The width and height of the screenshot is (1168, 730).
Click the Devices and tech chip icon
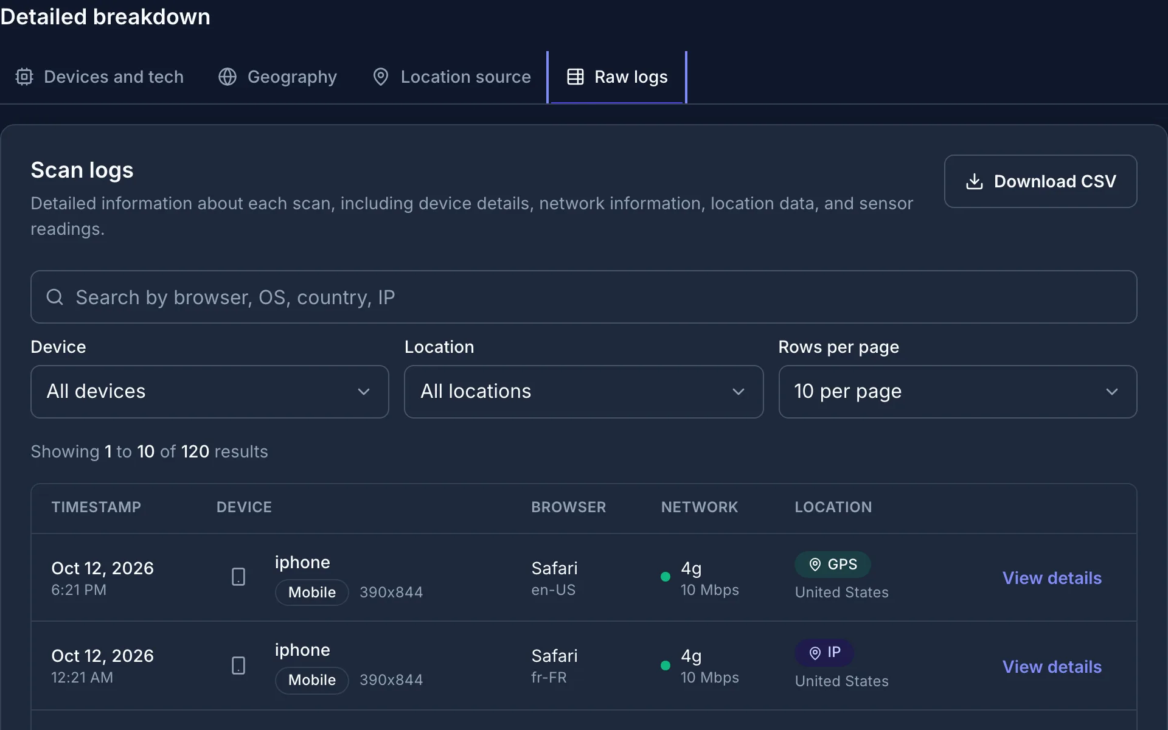pyautogui.click(x=24, y=77)
